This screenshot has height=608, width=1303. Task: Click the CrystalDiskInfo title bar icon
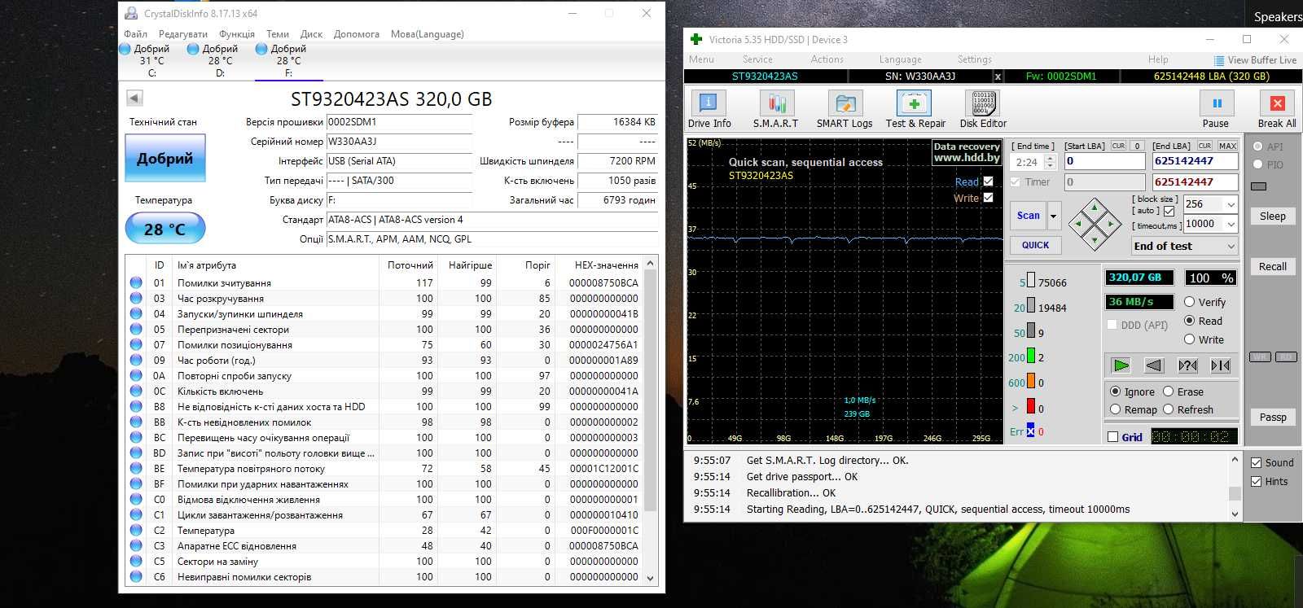click(131, 13)
